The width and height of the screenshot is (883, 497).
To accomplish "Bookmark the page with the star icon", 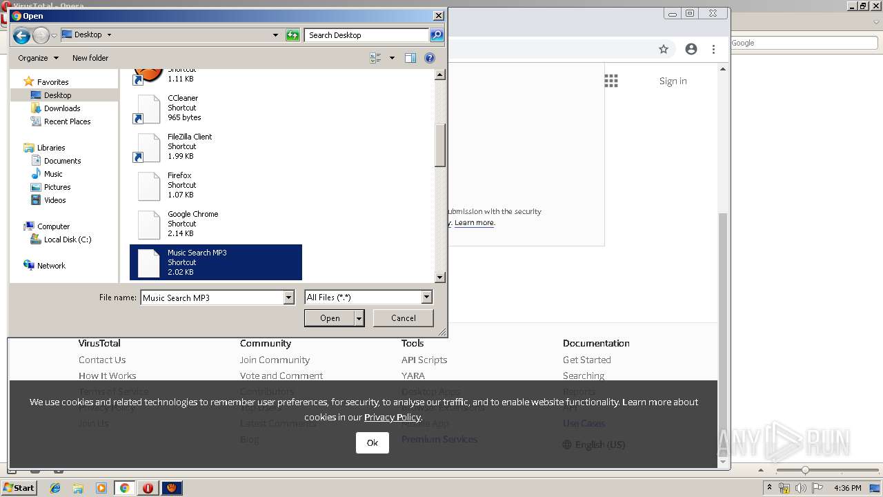I will coord(664,49).
